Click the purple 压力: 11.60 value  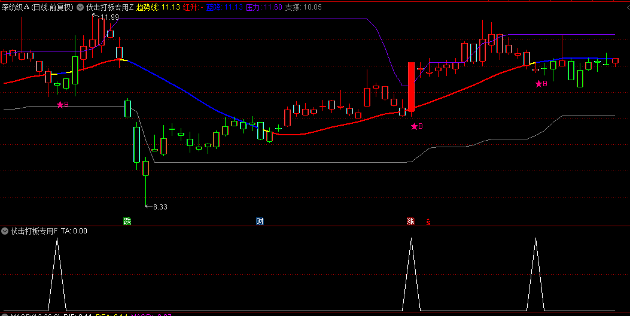(x=264, y=7)
